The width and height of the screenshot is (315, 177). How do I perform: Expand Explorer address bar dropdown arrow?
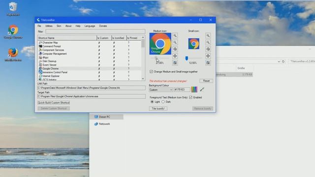[279, 61]
